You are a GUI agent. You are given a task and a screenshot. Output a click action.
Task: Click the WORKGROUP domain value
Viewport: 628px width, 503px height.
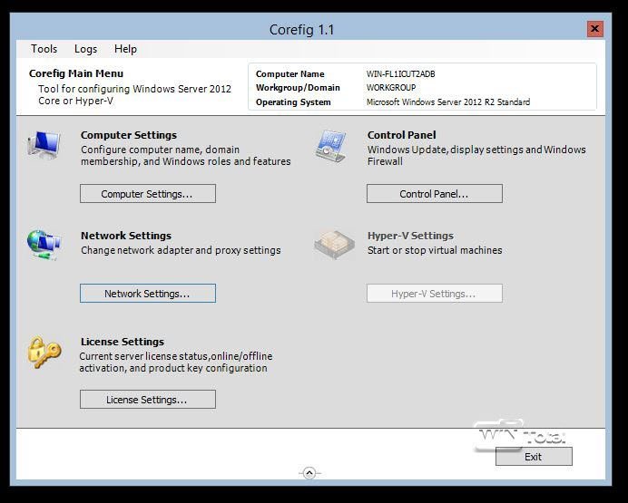pos(391,88)
